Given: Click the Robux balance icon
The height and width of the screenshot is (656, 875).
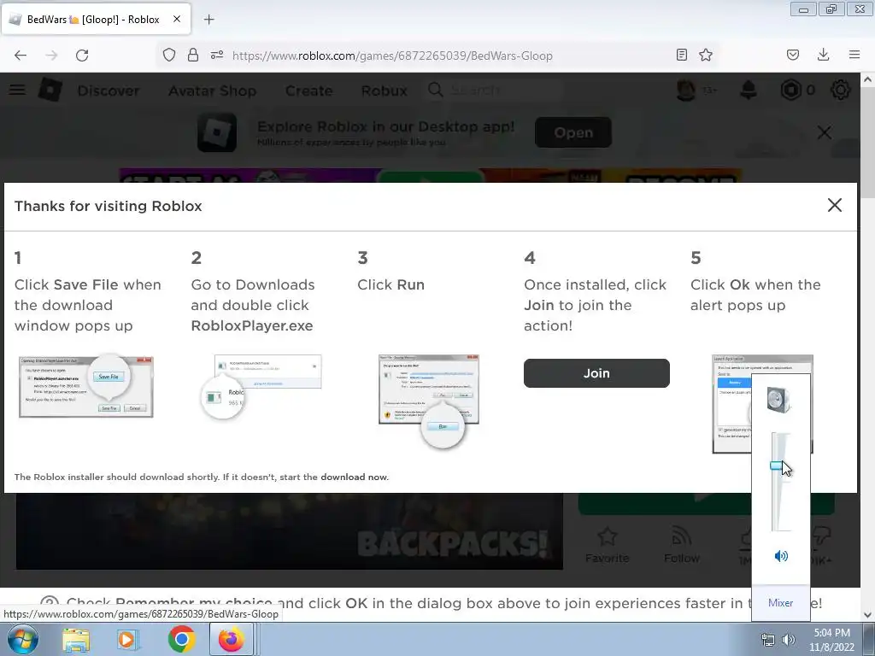Looking at the screenshot, I should (x=790, y=90).
